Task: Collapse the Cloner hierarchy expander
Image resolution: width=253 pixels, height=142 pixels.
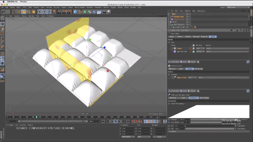Action: coord(169,22)
